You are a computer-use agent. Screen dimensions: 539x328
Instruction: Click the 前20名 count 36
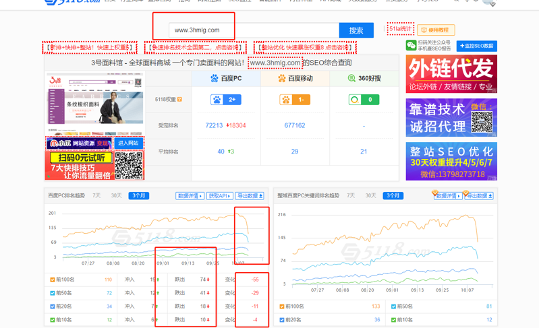point(377,320)
